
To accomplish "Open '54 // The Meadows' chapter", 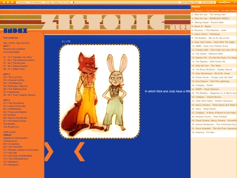I will click(13, 83).
